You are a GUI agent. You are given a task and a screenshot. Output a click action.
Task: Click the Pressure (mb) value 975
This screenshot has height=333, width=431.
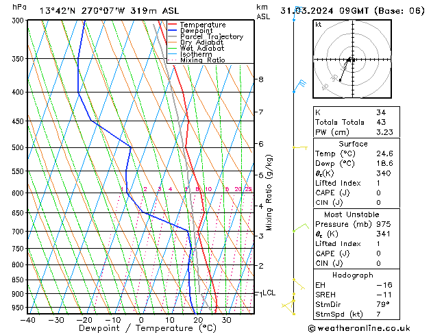point(384,224)
